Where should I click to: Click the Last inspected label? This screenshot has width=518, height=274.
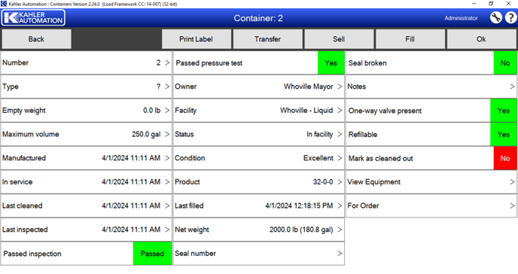click(25, 230)
